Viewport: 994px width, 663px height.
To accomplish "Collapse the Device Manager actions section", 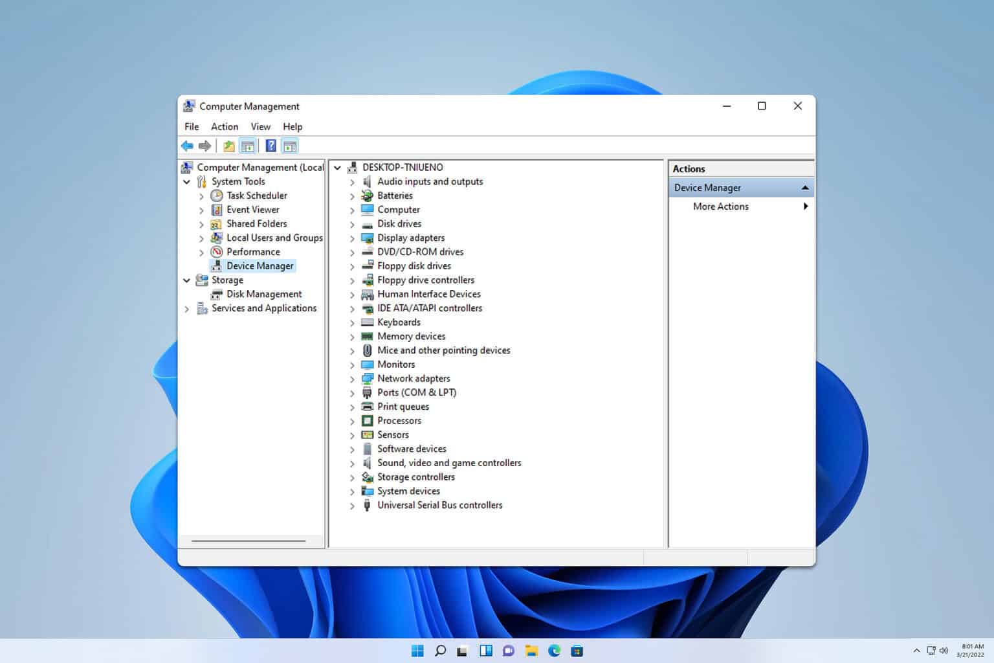I will pyautogui.click(x=805, y=188).
